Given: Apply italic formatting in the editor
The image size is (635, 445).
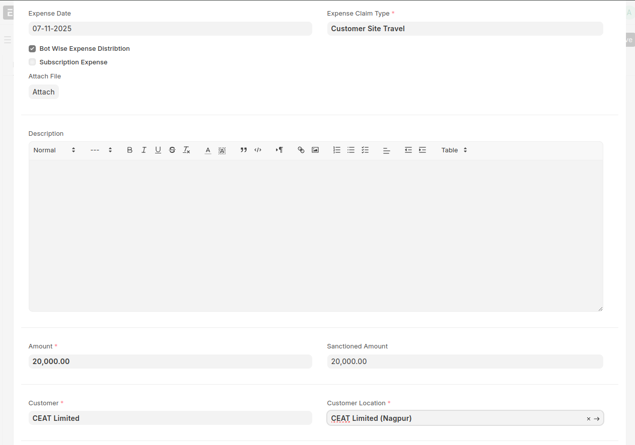Looking at the screenshot, I should 144,150.
